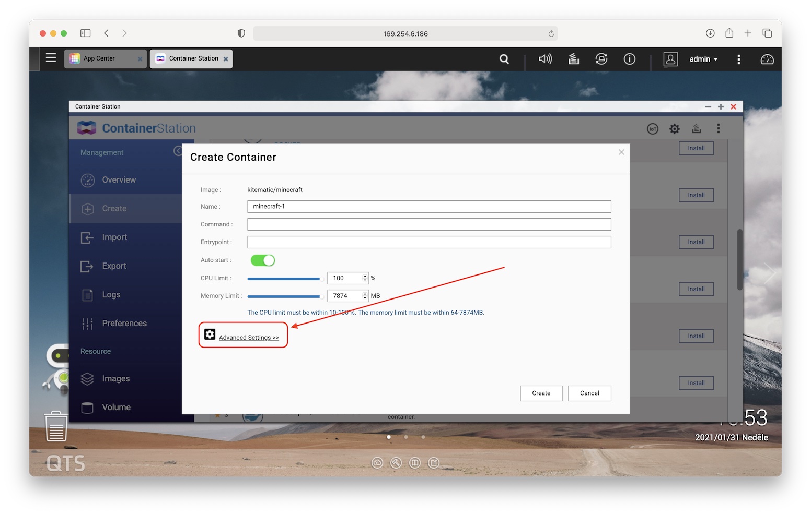
Task: Open the QTS main menu hamburger icon
Action: 51,58
